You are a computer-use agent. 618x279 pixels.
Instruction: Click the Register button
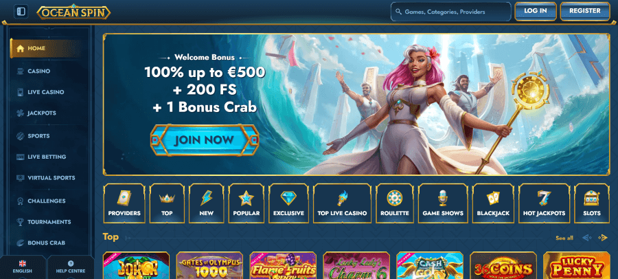pyautogui.click(x=585, y=11)
